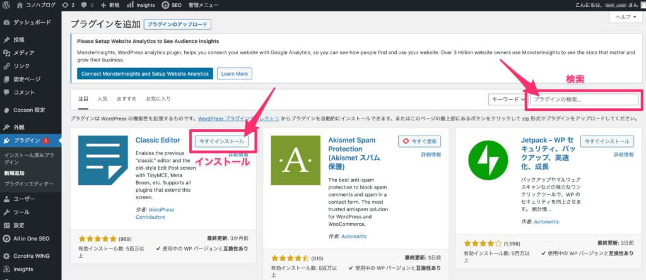This screenshot has width=646, height=280.
Task: Click the ツール wrench icon
Action: (x=6, y=213)
